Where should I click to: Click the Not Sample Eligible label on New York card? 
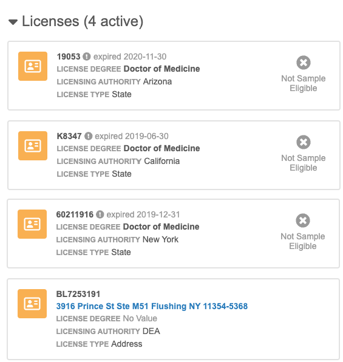[303, 241]
